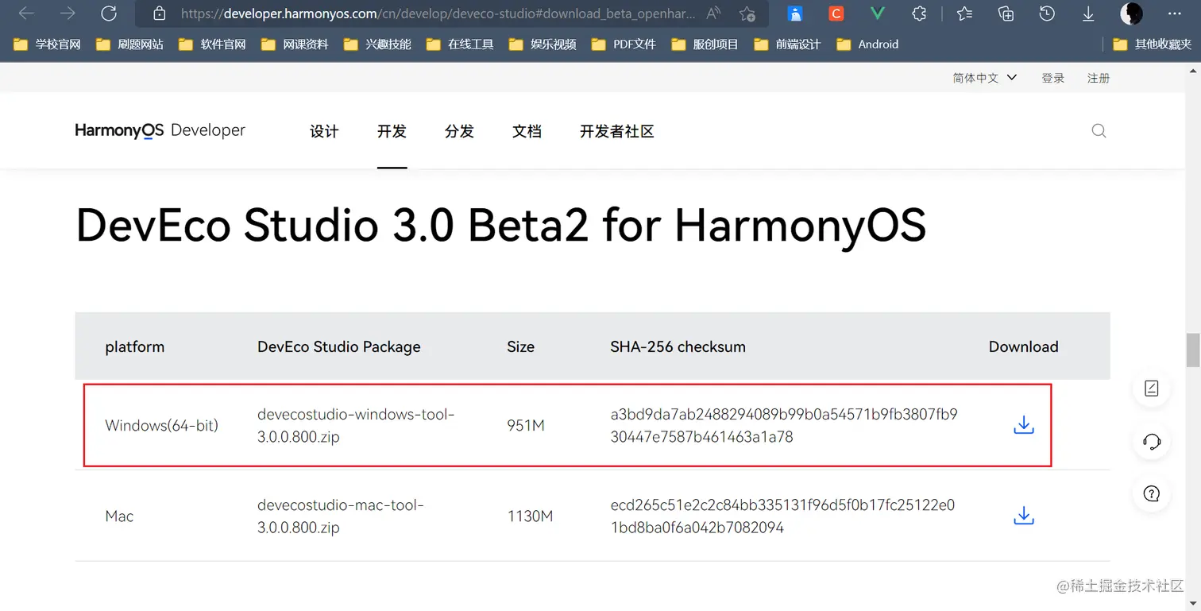Image resolution: width=1201 pixels, height=611 pixels.
Task: Open the 网课资料 bookmark folder
Action: pyautogui.click(x=295, y=44)
